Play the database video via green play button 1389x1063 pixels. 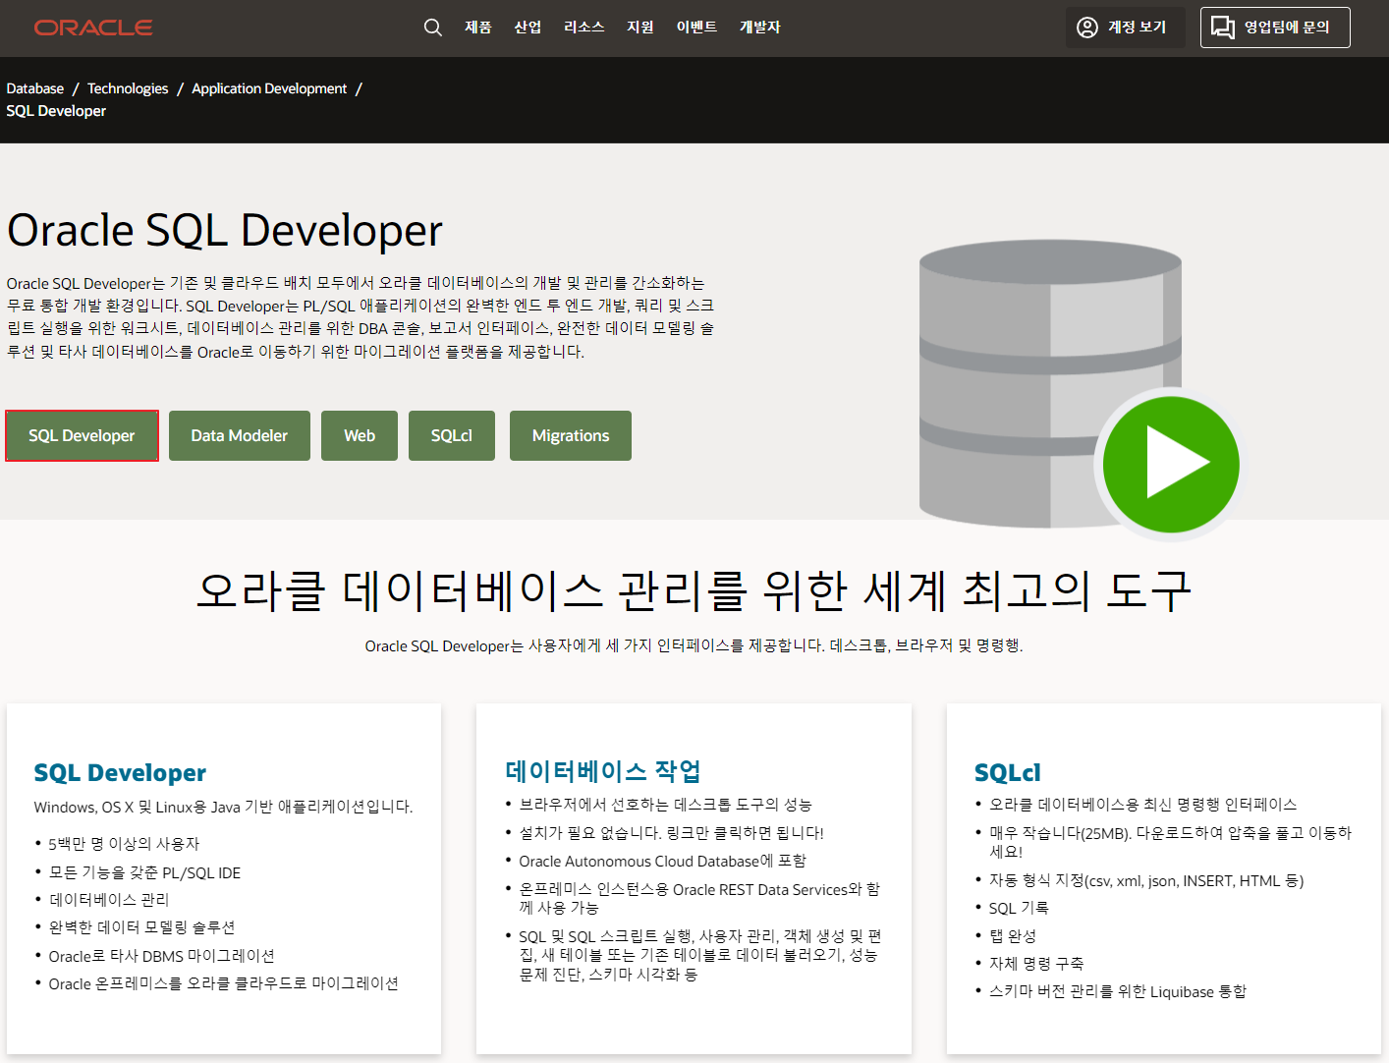click(1171, 464)
